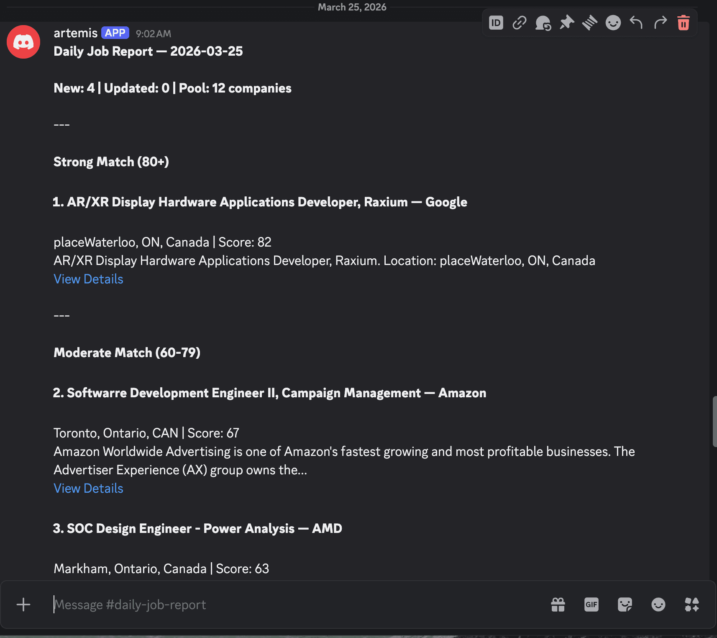717x638 pixels.
Task: Open View Details for the Google Raxium job
Action: click(88, 279)
